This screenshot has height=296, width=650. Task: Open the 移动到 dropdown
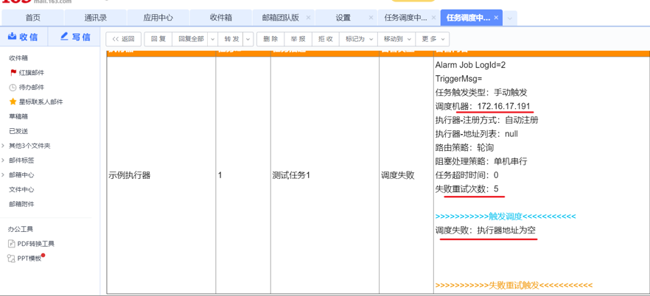coord(396,39)
